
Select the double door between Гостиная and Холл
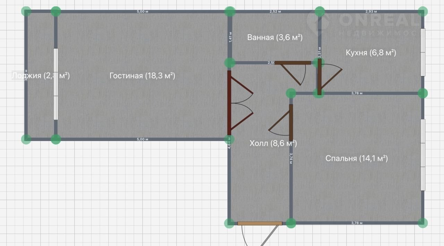click(229, 103)
